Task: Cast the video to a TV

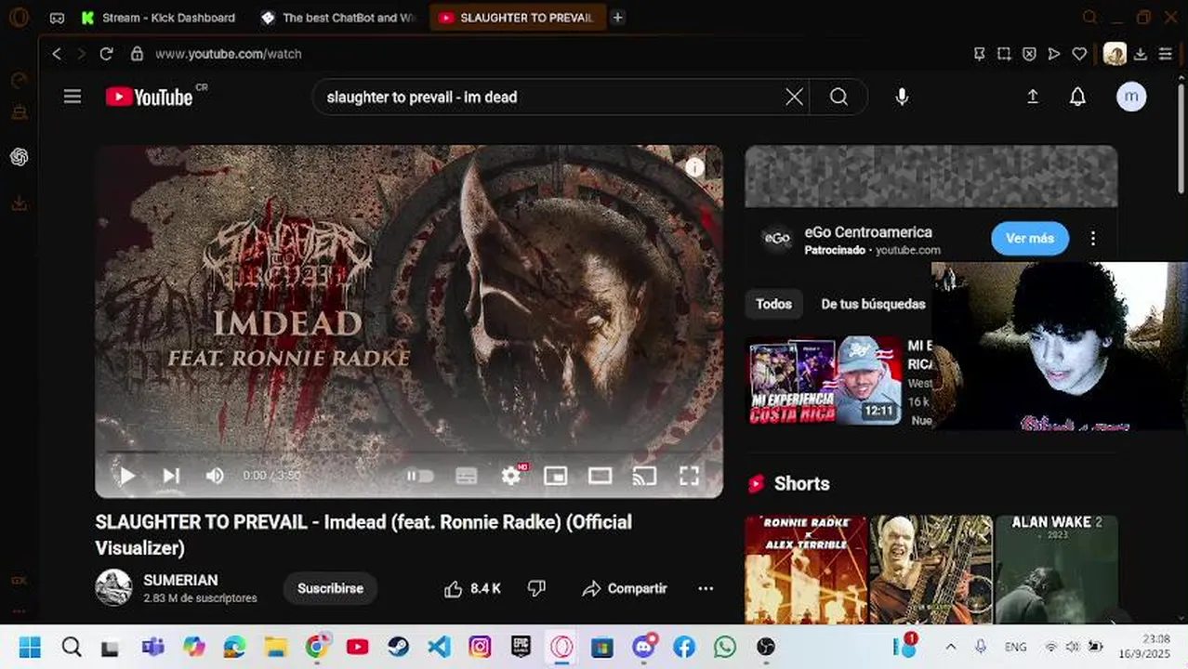Action: click(644, 476)
